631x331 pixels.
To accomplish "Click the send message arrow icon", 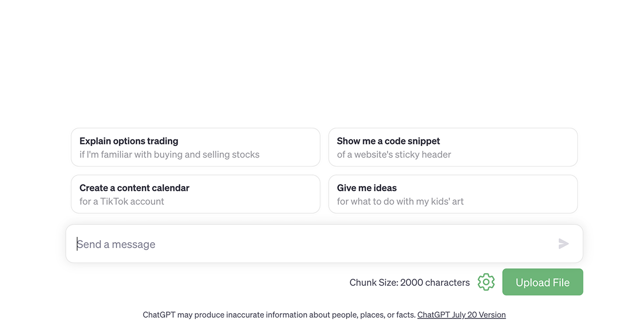I will pyautogui.click(x=564, y=244).
